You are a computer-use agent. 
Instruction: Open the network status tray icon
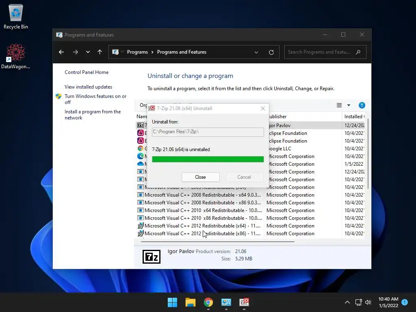(x=358, y=302)
